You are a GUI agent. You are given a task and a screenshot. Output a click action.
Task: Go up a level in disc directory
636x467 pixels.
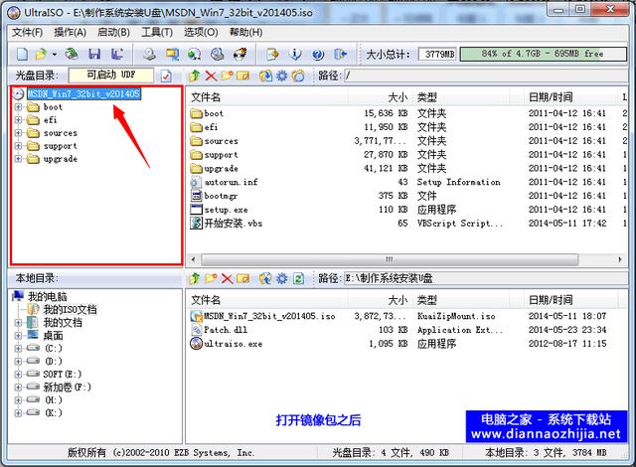(x=195, y=76)
